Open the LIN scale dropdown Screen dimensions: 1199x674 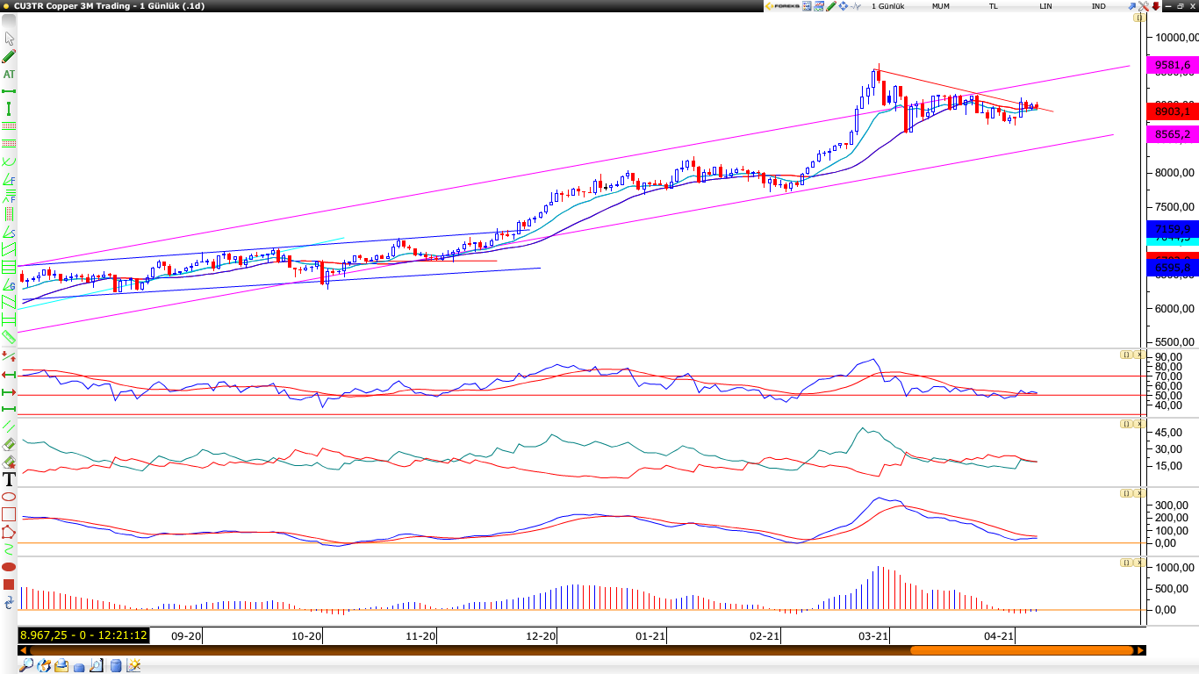tap(1045, 6)
